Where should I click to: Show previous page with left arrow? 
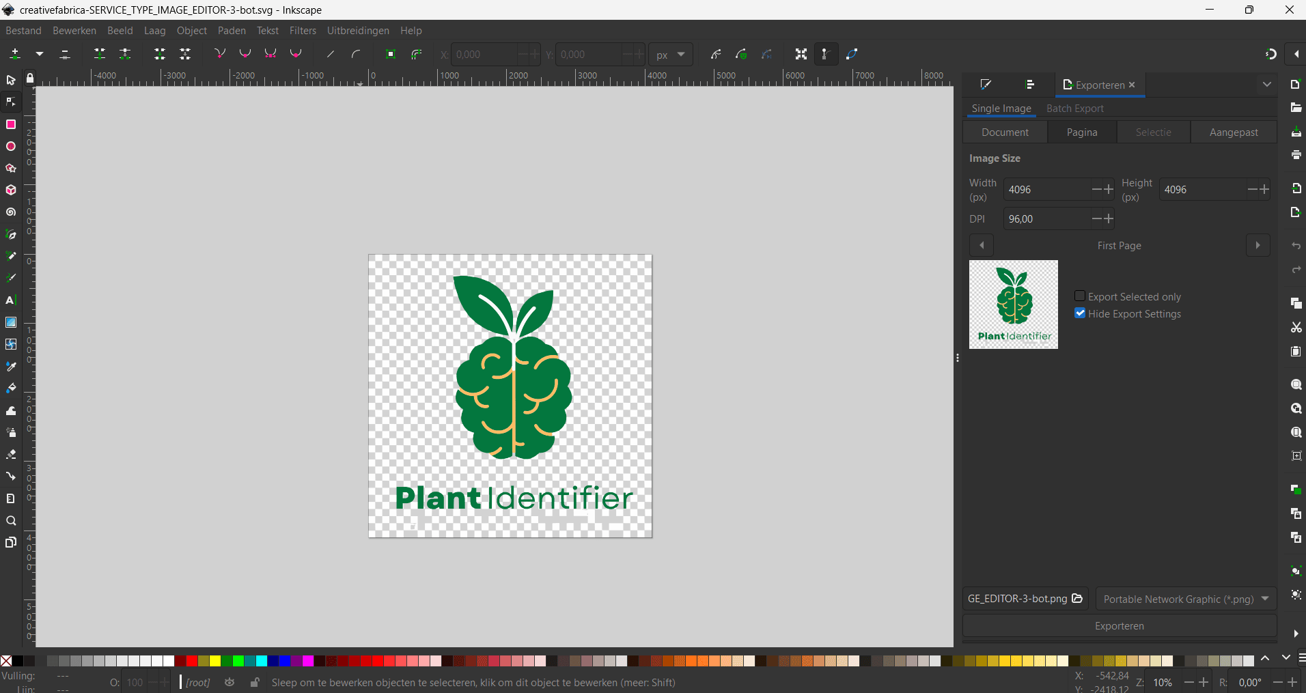(x=982, y=245)
